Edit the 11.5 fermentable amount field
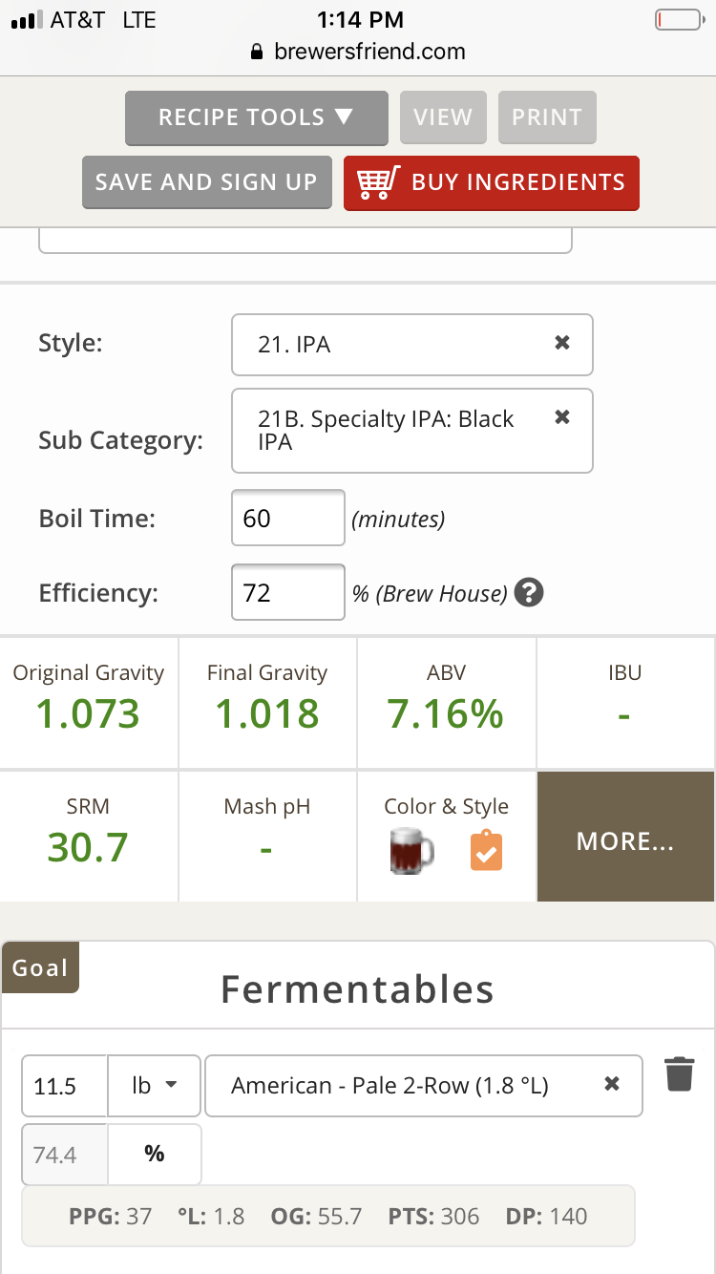The height and width of the screenshot is (1274, 716). click(65, 1086)
